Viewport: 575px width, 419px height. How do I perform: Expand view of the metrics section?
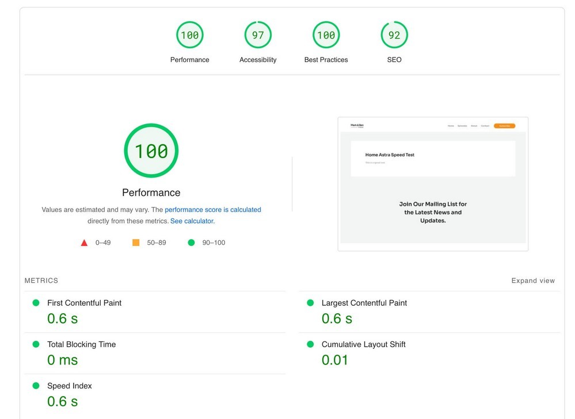coord(533,280)
